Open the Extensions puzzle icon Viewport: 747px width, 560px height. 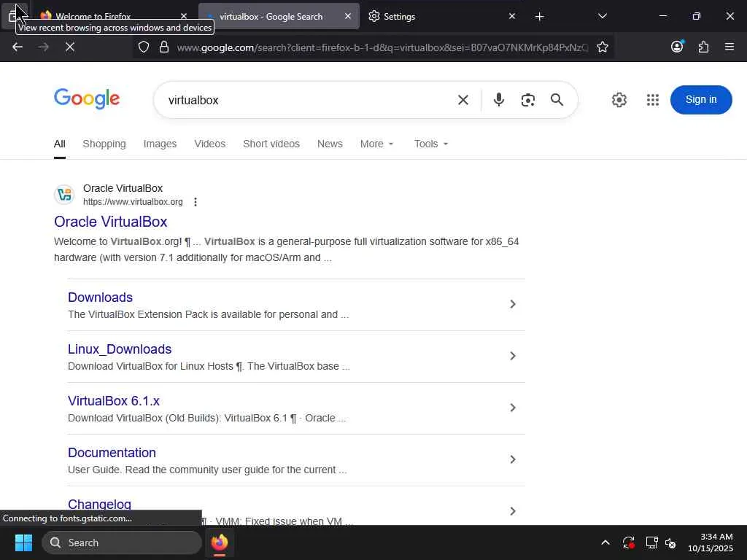click(703, 47)
